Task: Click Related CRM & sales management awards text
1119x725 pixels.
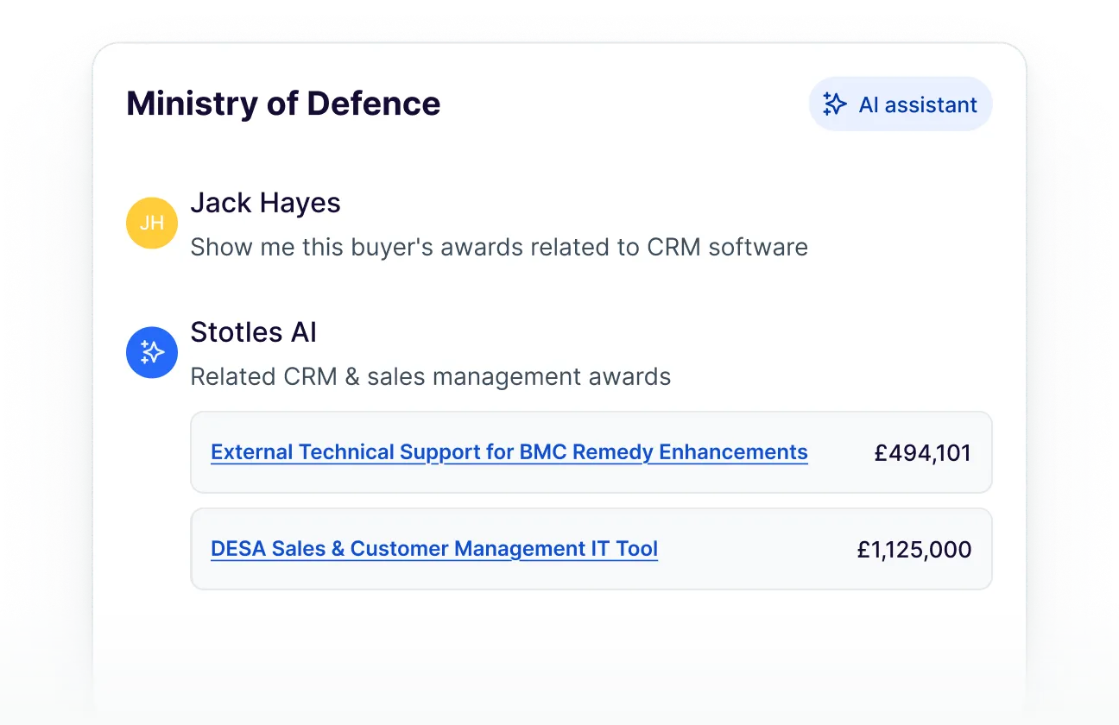Action: 430,376
